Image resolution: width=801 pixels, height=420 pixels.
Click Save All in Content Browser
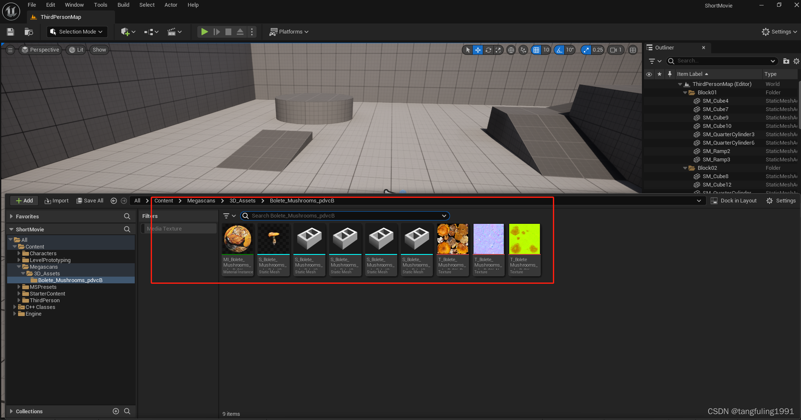tap(90, 201)
